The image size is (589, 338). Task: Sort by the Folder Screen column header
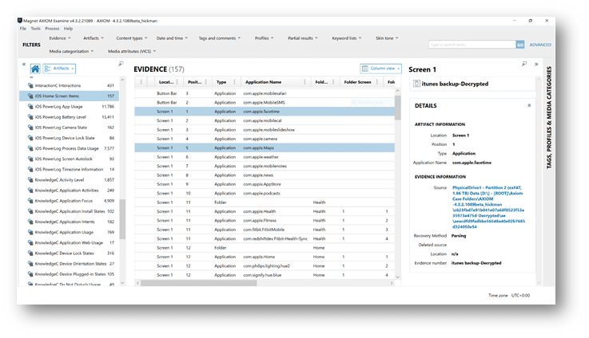click(x=357, y=82)
